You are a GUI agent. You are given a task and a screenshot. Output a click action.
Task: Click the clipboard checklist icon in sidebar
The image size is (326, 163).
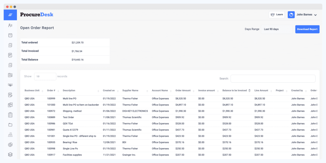coord(10,115)
